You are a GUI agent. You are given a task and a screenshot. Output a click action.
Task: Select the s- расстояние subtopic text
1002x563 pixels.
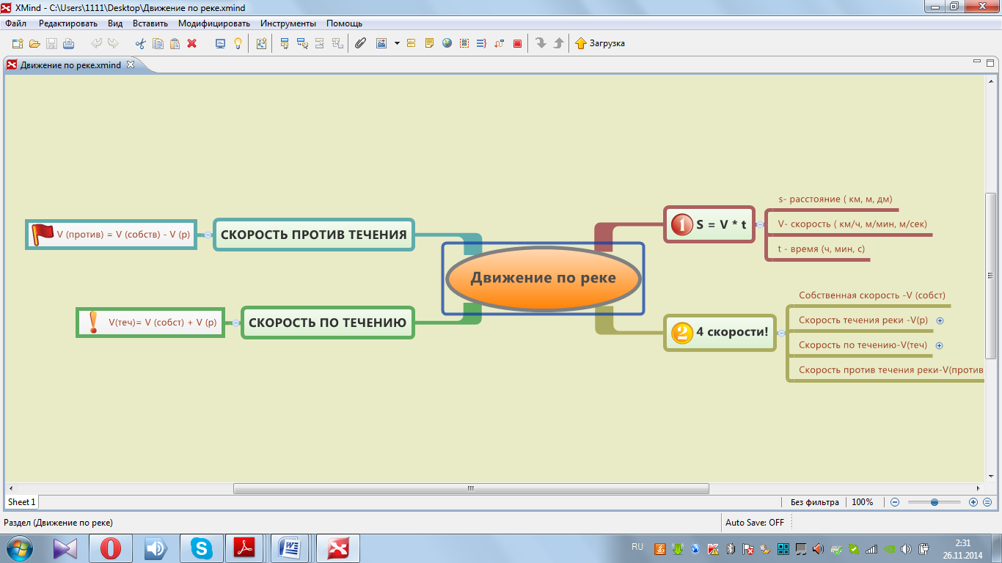[x=835, y=199]
